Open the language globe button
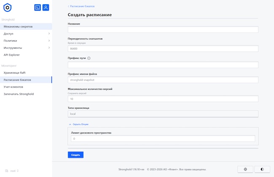The image size is (274, 177). coord(245,169)
